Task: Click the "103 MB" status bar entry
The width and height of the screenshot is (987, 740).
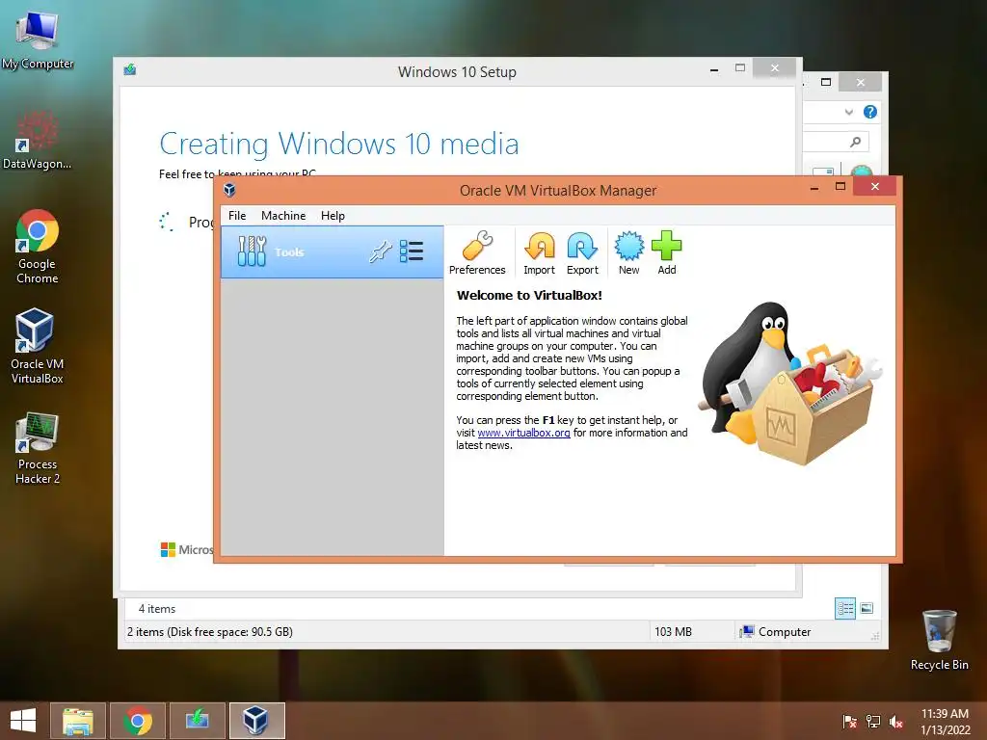Action: tap(673, 632)
